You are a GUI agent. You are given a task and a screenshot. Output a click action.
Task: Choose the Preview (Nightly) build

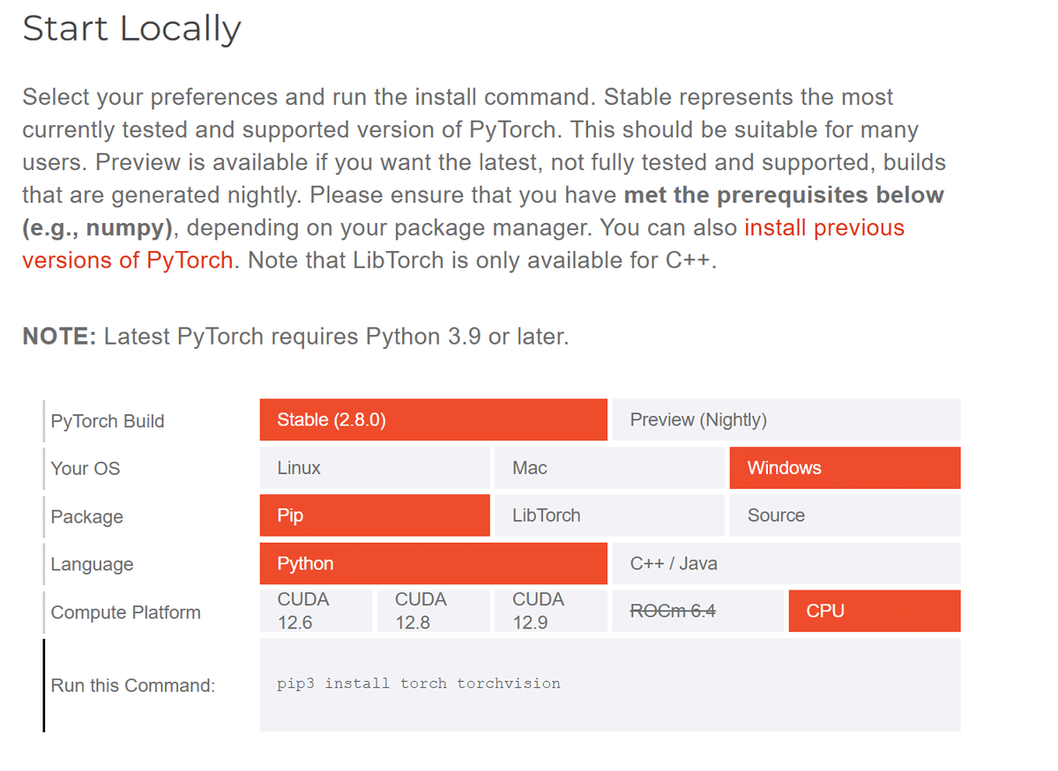785,420
